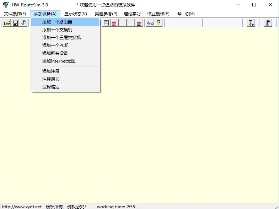Screen dimensions: 279x209
Task: Select 添加一个交换机 menu entry
Action: coord(65,30)
